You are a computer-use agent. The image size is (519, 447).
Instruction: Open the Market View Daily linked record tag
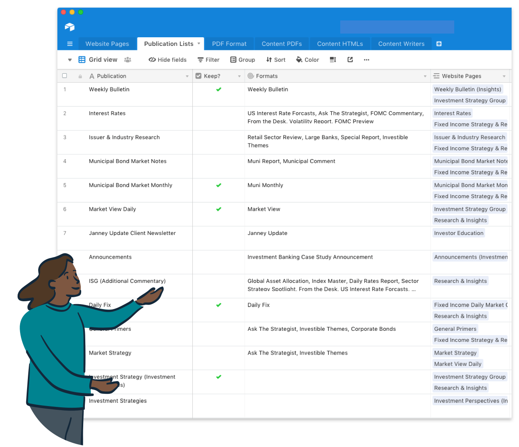tap(458, 364)
